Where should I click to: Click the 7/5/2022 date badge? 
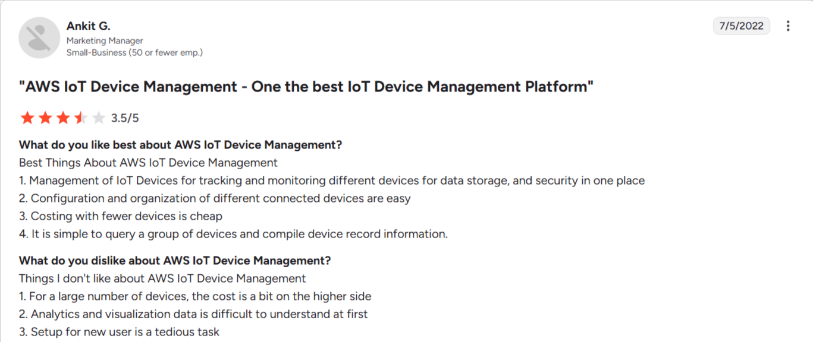point(742,26)
